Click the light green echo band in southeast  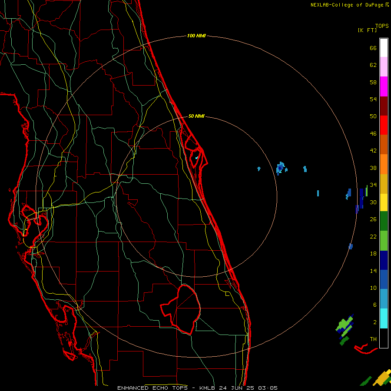(345, 326)
